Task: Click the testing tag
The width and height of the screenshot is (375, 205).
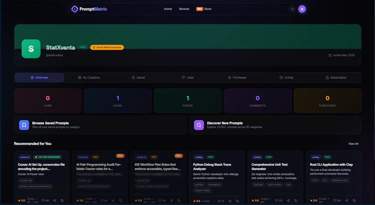Action: coord(258,184)
